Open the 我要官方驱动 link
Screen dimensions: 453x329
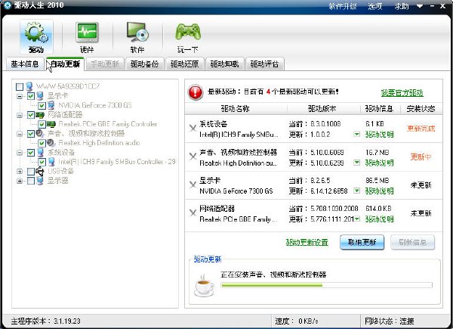pyautogui.click(x=402, y=93)
